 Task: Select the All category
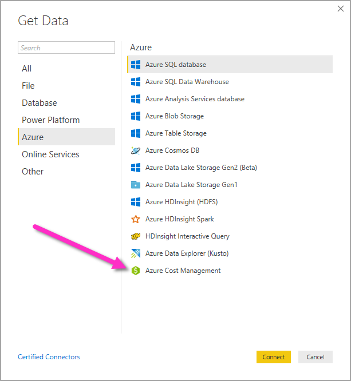[x=66, y=69]
